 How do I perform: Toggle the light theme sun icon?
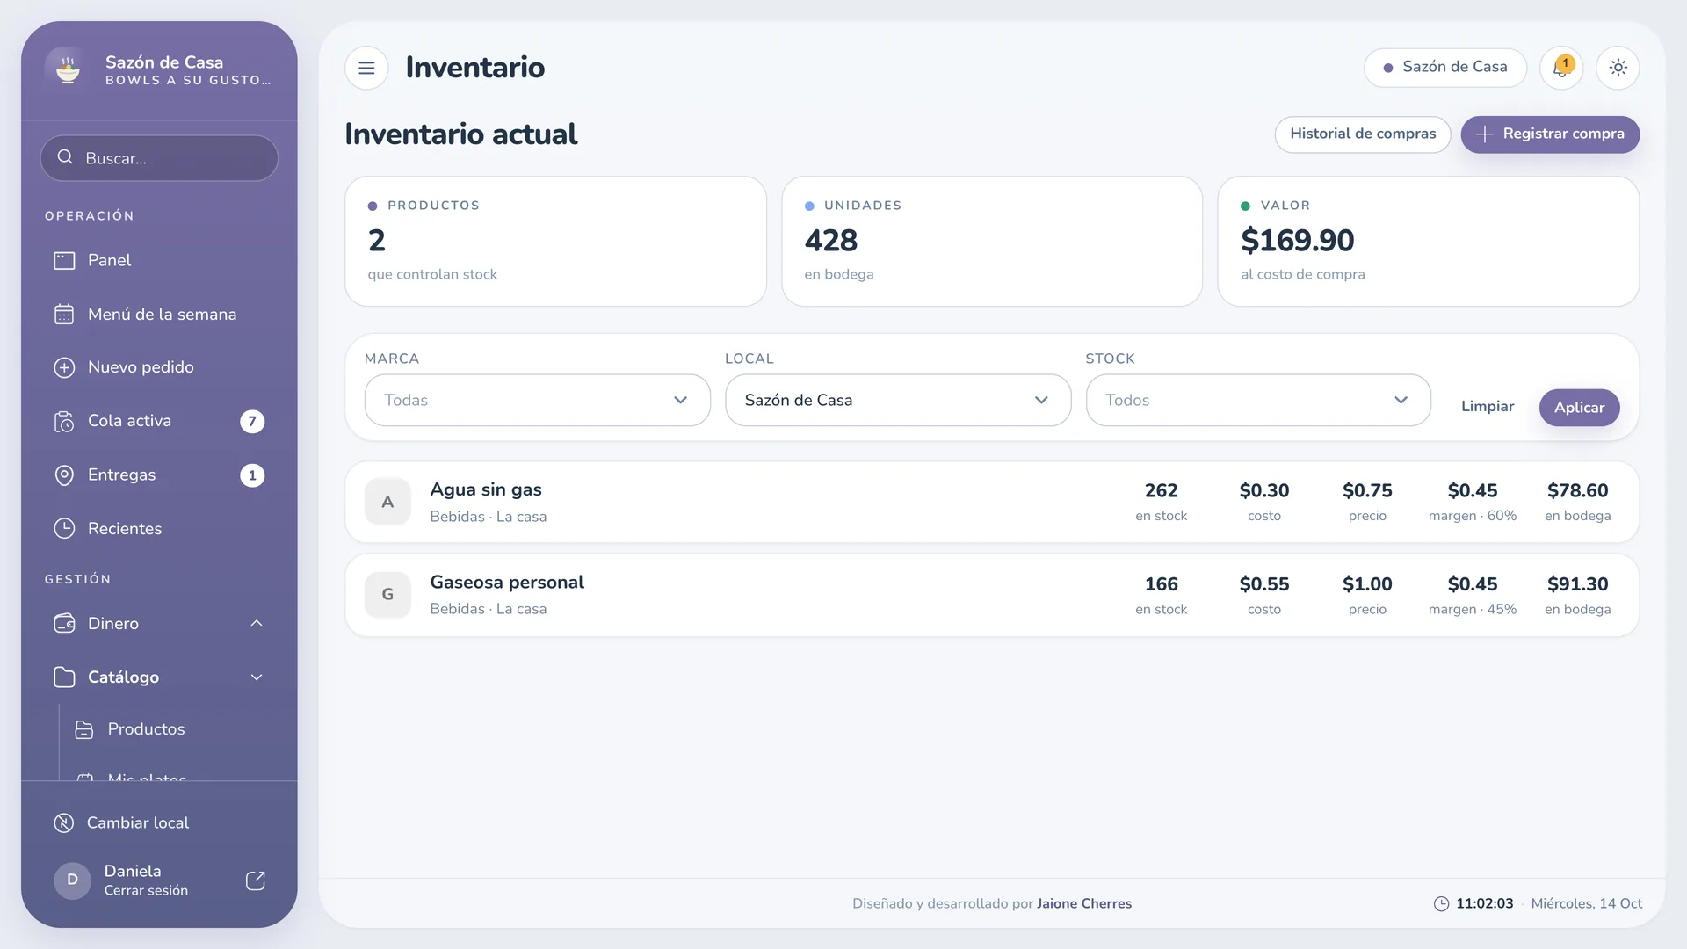(x=1618, y=68)
